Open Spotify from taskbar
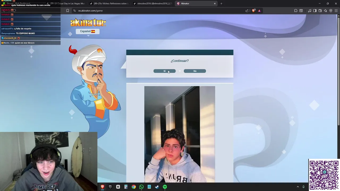Viewport: 340px width, 191px height. point(165,187)
